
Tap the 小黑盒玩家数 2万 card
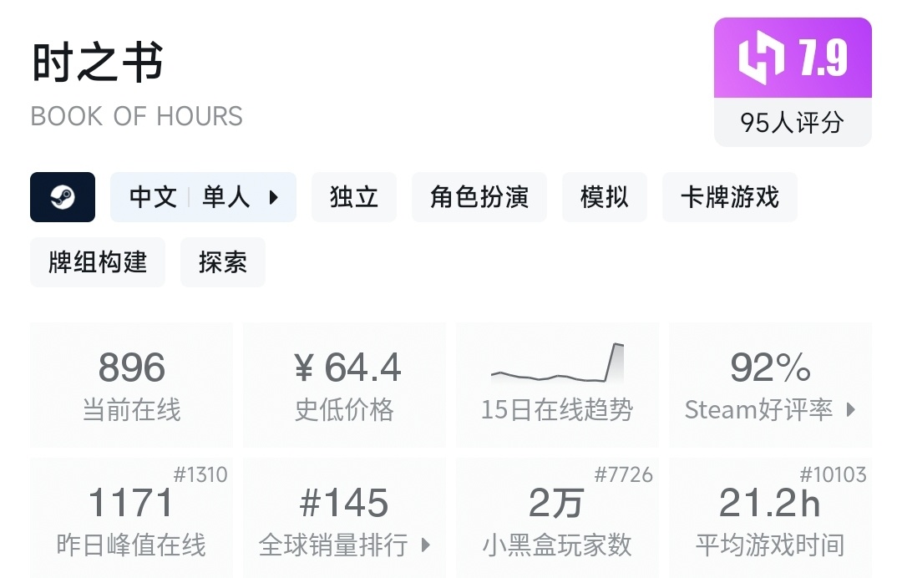tap(557, 518)
